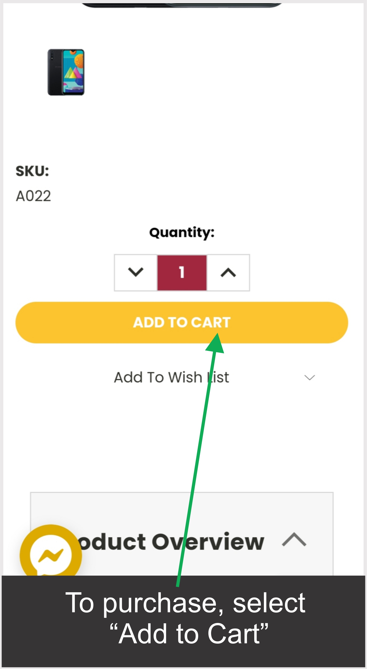The width and height of the screenshot is (367, 669).
Task: View the phone thumbnail image
Action: click(66, 72)
